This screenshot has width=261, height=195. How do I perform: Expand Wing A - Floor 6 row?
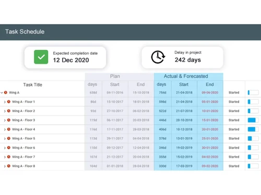click(5, 148)
